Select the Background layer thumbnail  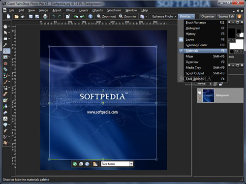pos(208,95)
